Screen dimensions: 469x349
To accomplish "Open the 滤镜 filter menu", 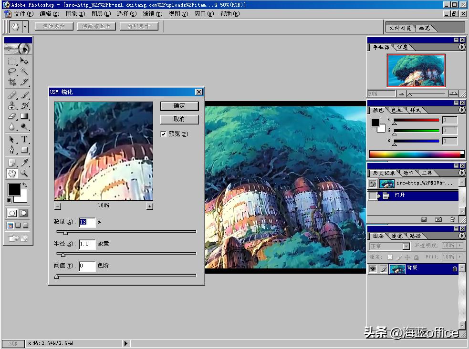I will click(x=152, y=14).
